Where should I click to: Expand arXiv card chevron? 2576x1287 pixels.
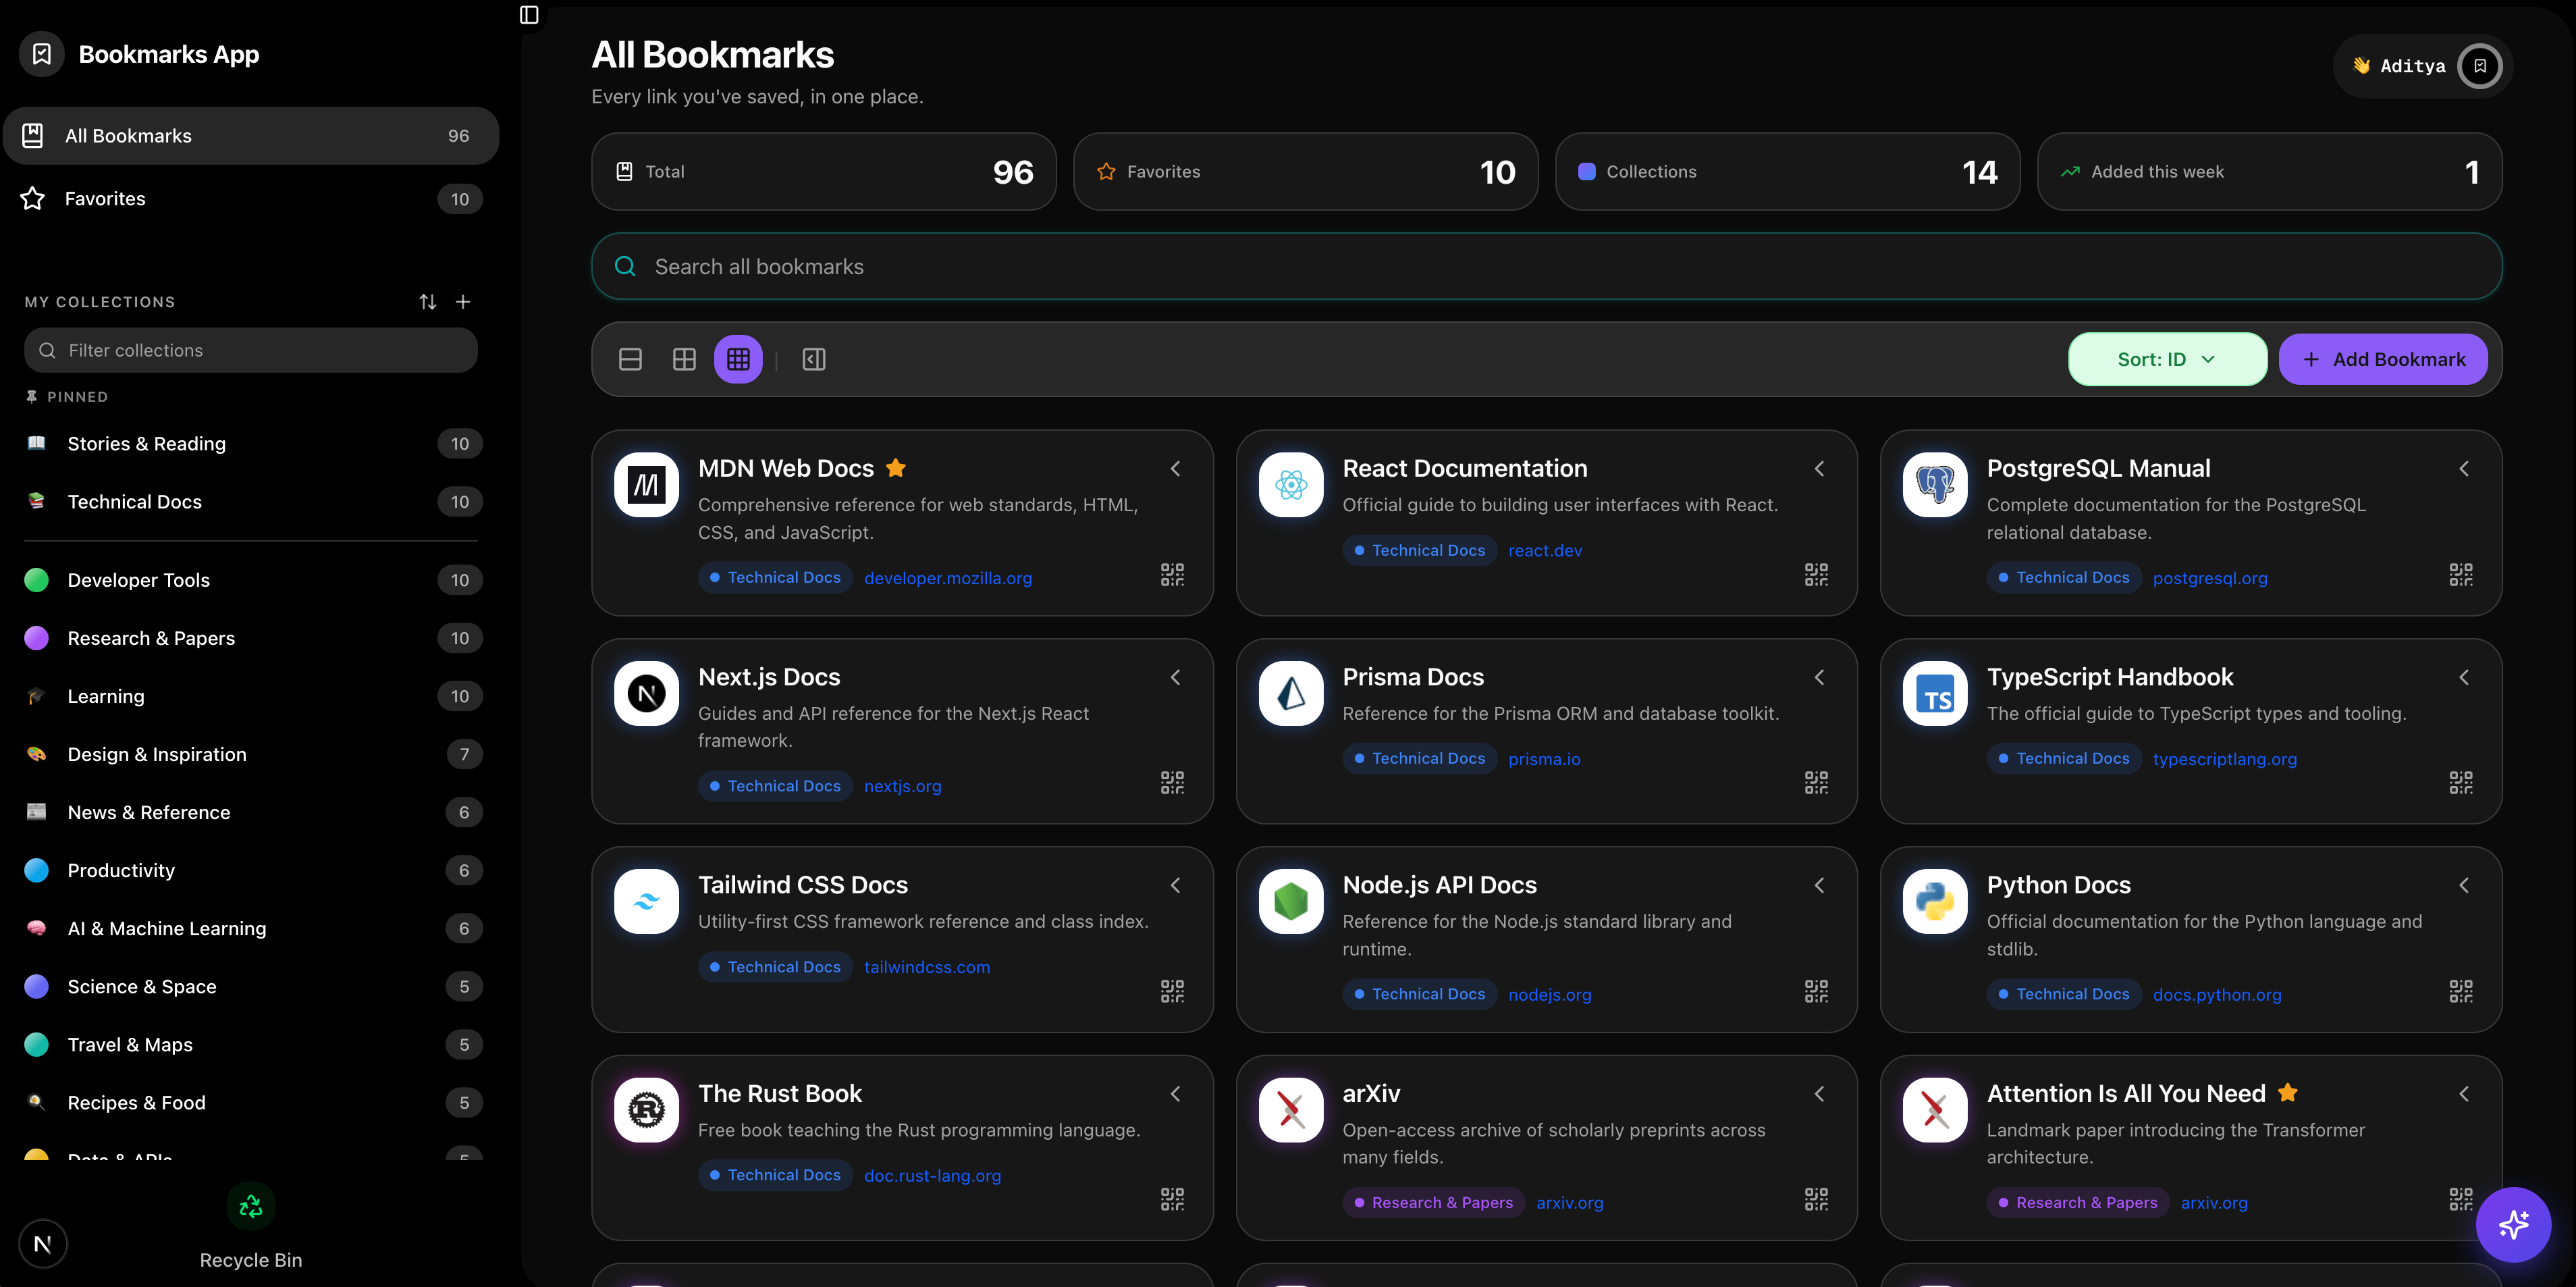tap(1820, 1094)
